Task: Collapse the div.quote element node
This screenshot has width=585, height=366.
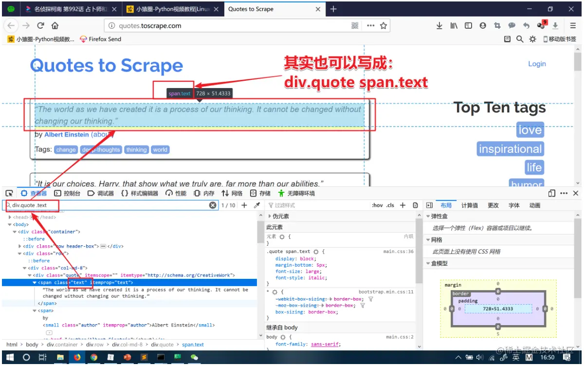Action: [29, 275]
